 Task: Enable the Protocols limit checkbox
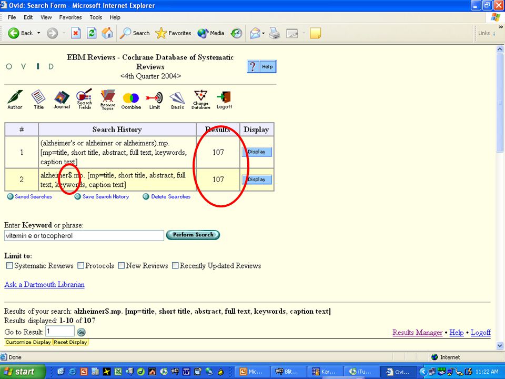[81, 265]
